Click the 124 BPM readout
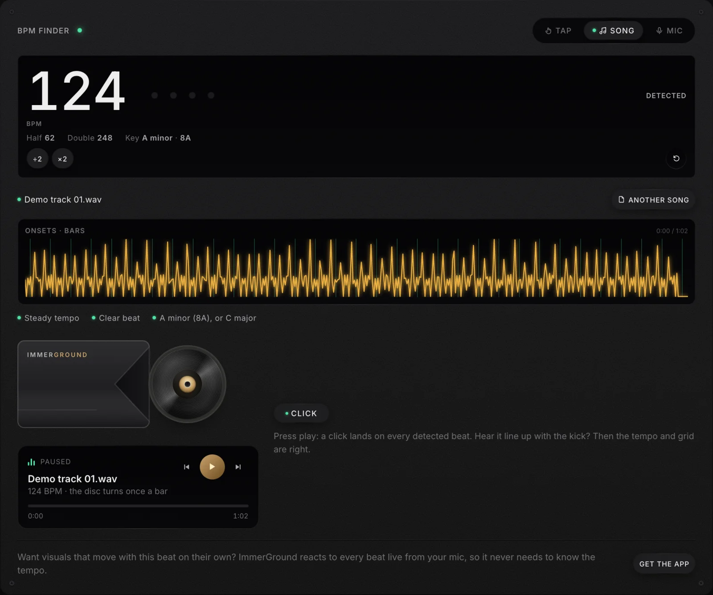713x595 pixels. pos(77,91)
